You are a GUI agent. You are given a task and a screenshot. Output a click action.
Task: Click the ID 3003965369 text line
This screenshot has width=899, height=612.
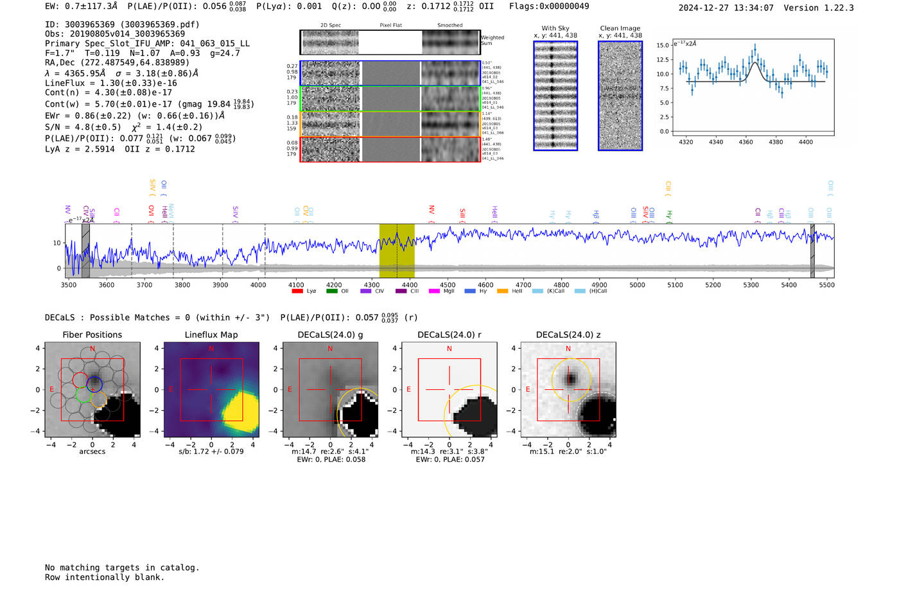(x=122, y=24)
